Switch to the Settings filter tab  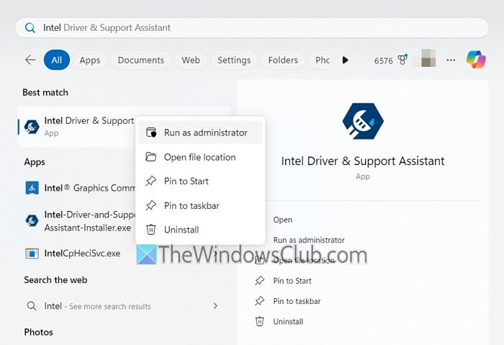234,60
